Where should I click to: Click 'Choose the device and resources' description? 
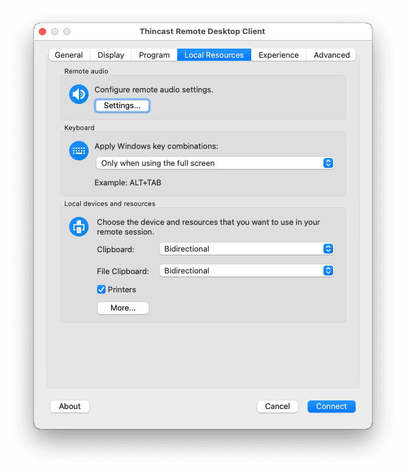(x=208, y=227)
